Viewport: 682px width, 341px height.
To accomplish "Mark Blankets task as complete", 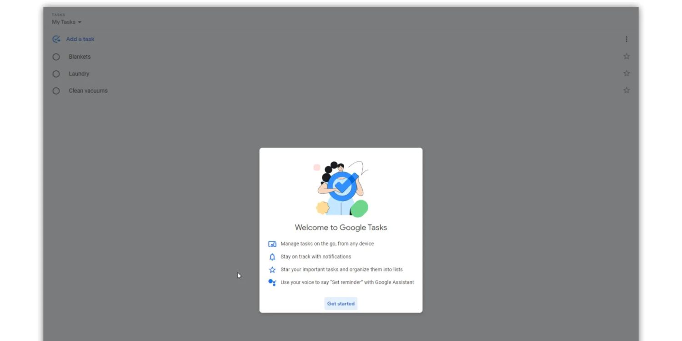I will pyautogui.click(x=56, y=57).
